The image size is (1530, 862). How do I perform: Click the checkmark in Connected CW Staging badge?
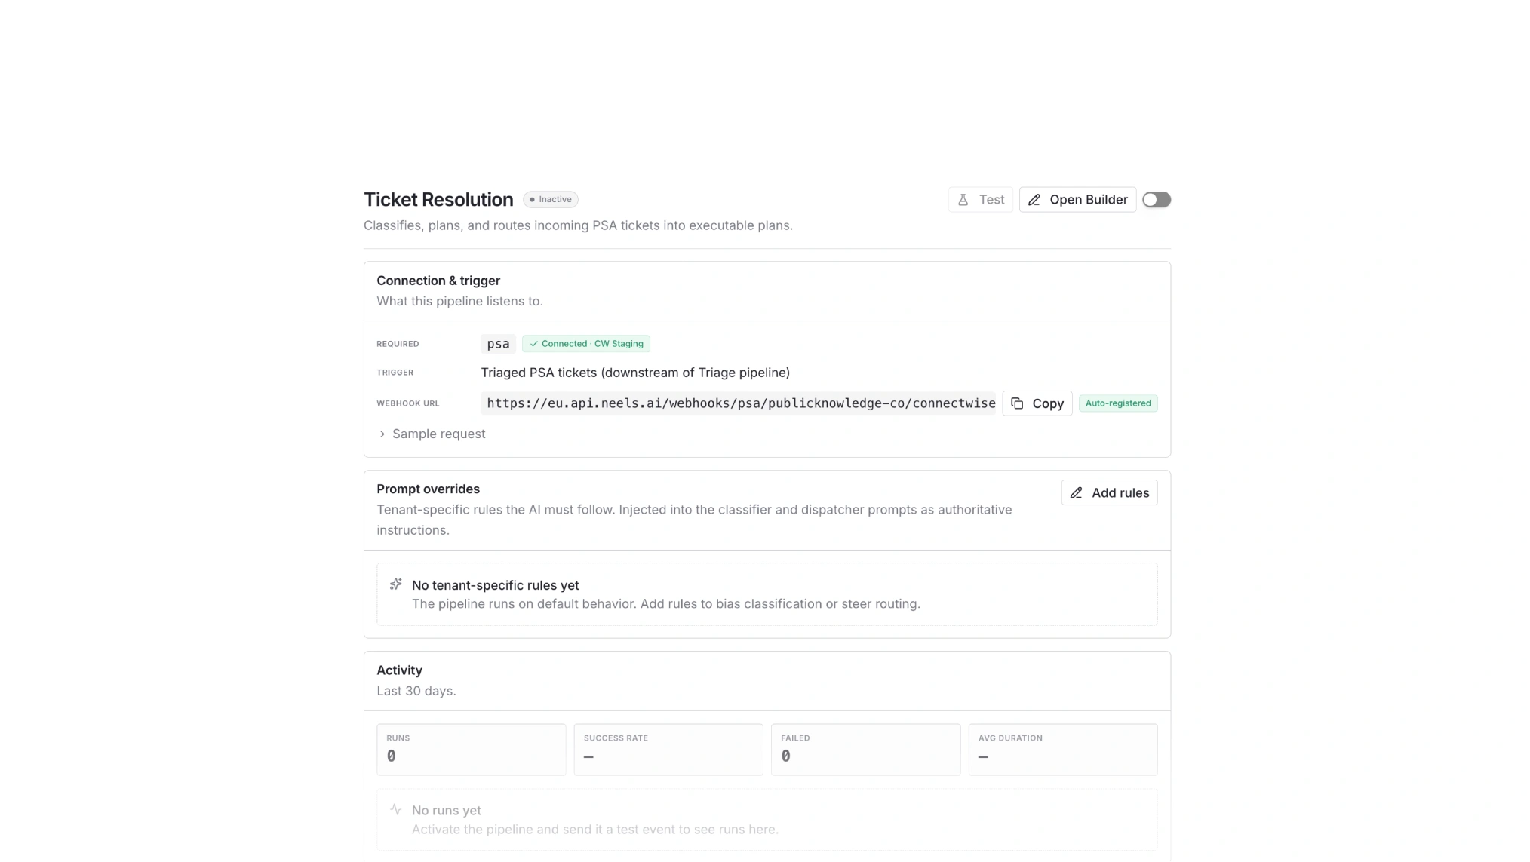(533, 344)
